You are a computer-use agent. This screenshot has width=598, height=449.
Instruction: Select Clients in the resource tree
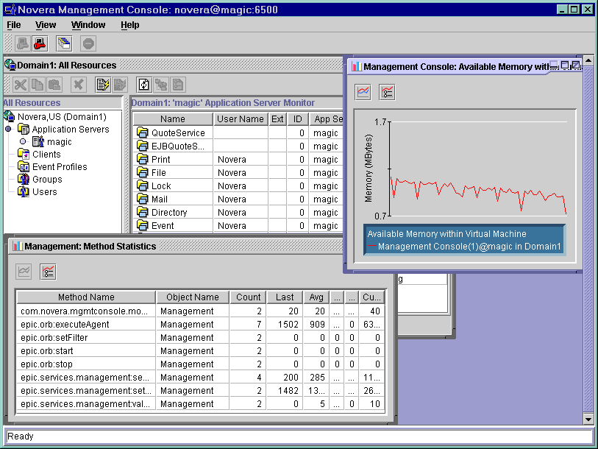(x=46, y=155)
